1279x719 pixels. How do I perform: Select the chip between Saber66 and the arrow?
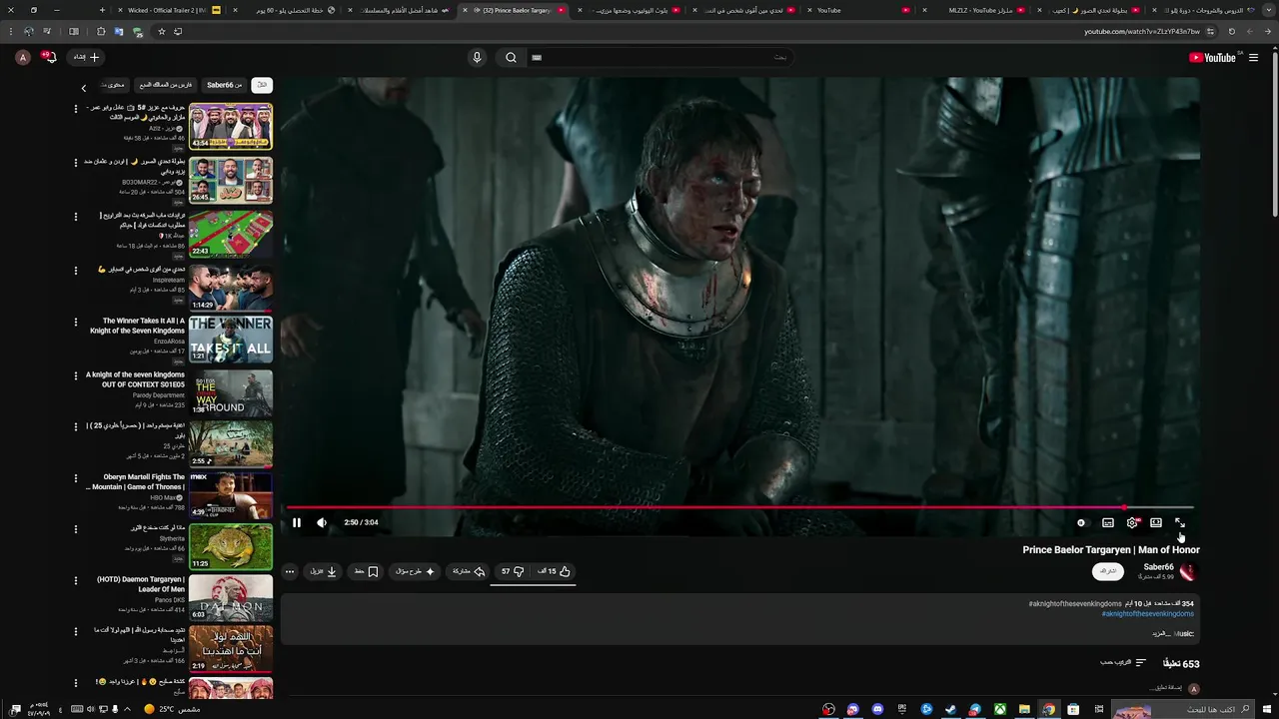click(x=166, y=85)
